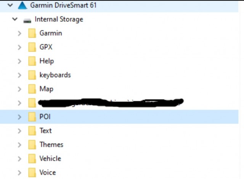
Task: Expand the POI folder chevron
Action: coord(19,117)
